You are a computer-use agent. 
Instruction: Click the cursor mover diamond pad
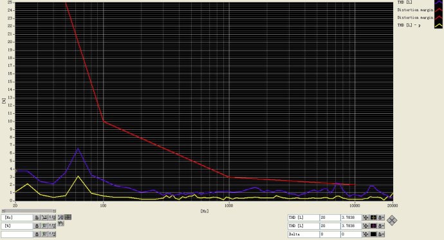point(392,220)
